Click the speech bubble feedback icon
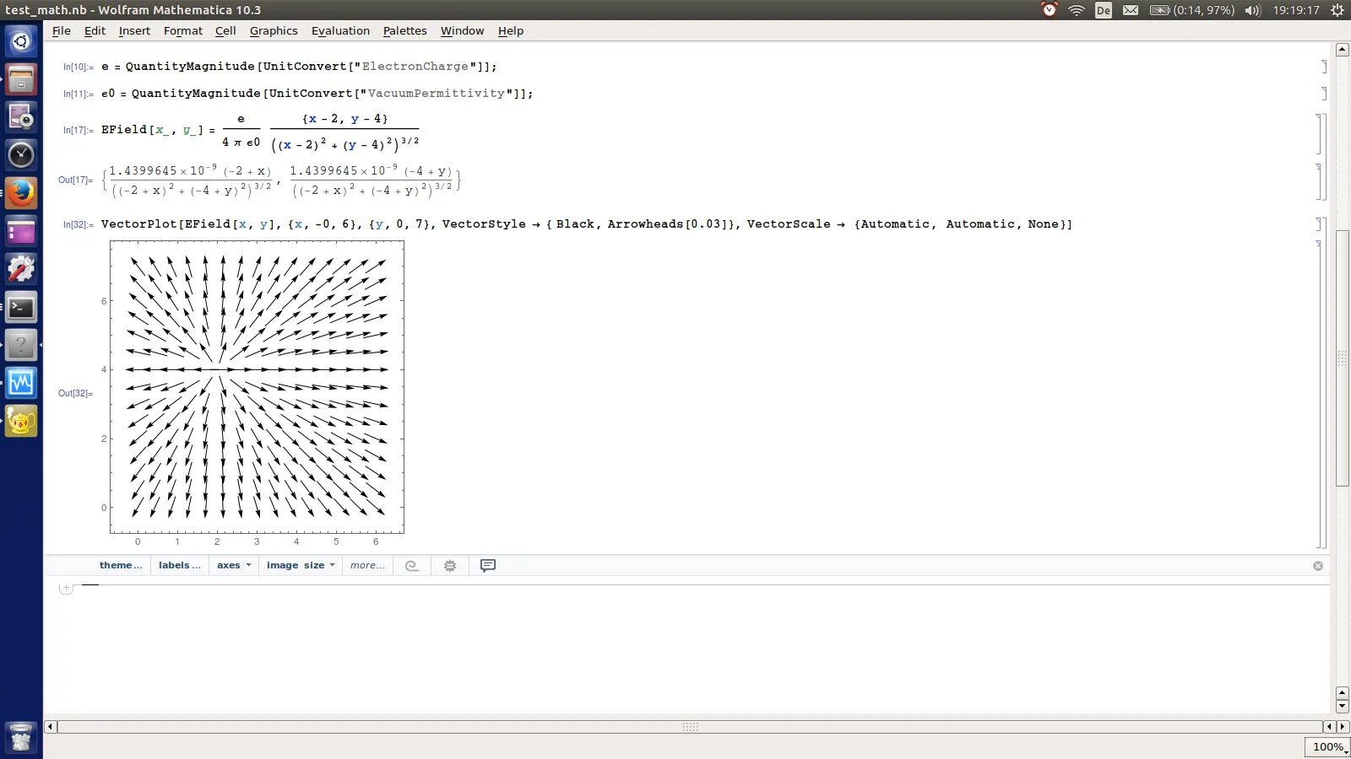Screen dimensions: 1351x759 point(488,566)
